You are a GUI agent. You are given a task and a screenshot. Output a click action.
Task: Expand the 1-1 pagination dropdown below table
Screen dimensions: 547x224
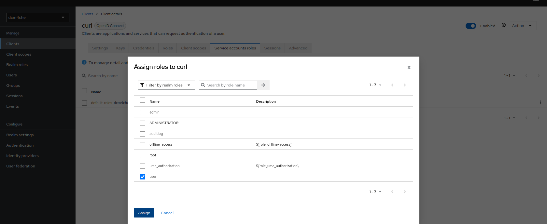[510, 118]
